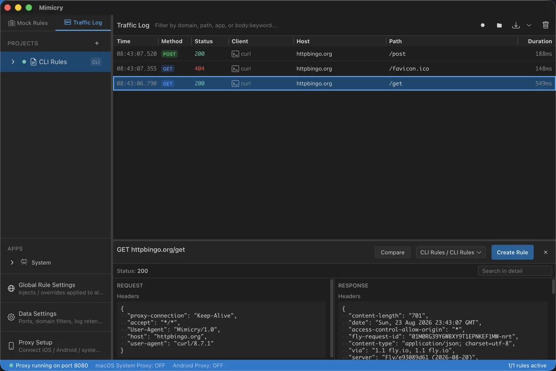
Task: Toggle Android Proxy: OFF
Action: coord(198,365)
